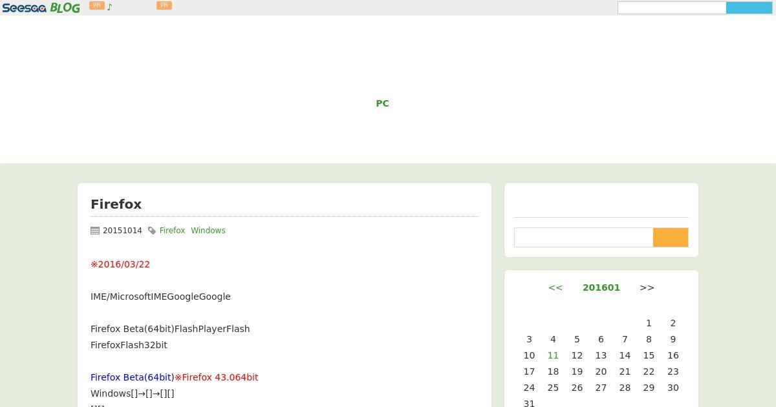Select the red ※Firefox 43.064bit note
776x407 pixels.
point(217,377)
